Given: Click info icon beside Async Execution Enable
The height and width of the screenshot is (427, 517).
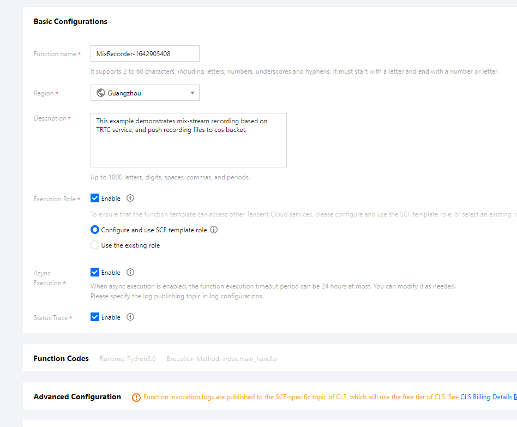Looking at the screenshot, I should 130,273.
